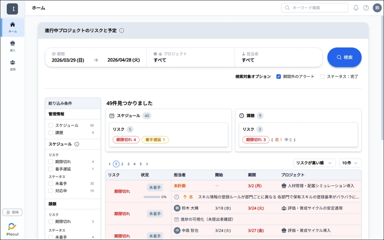Click the Placul logo icon

(x=13, y=227)
